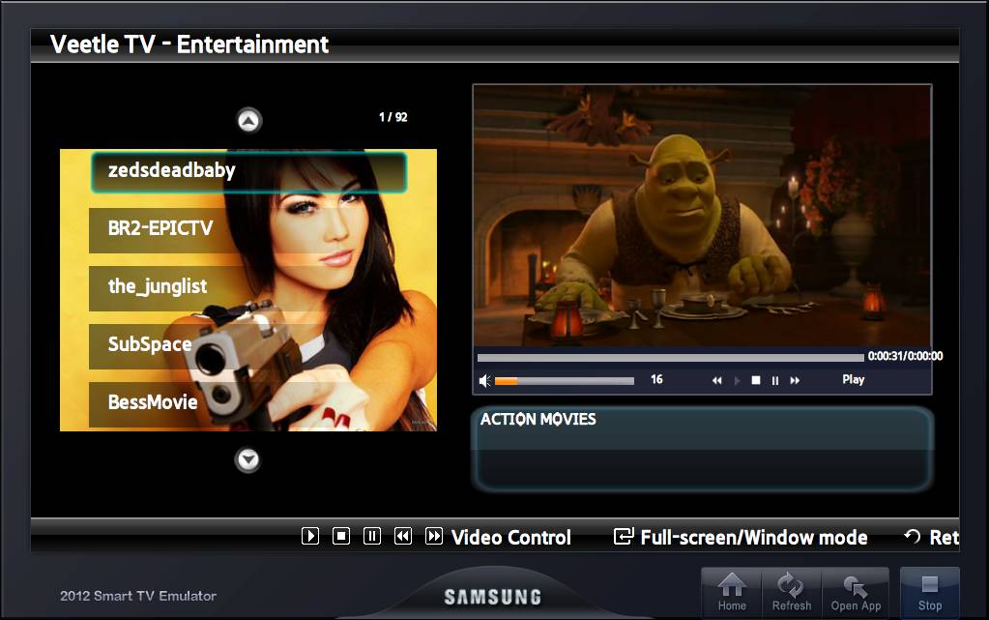This screenshot has width=989, height=620.
Task: Mute the video with the speaker icon
Action: [485, 381]
